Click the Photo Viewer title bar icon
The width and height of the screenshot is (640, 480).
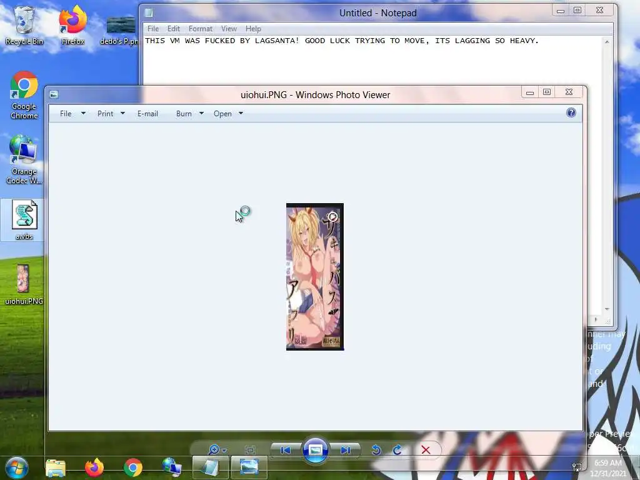54,95
